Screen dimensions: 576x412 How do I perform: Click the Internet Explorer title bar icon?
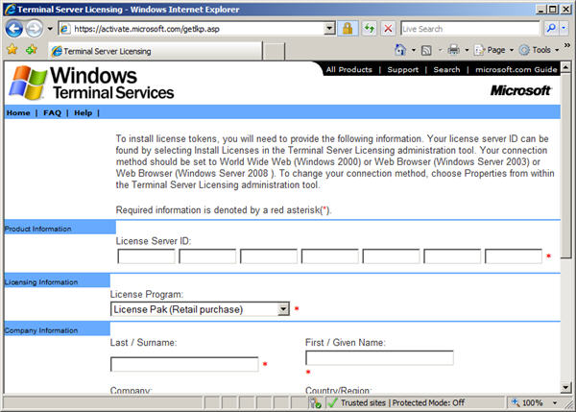[10, 9]
